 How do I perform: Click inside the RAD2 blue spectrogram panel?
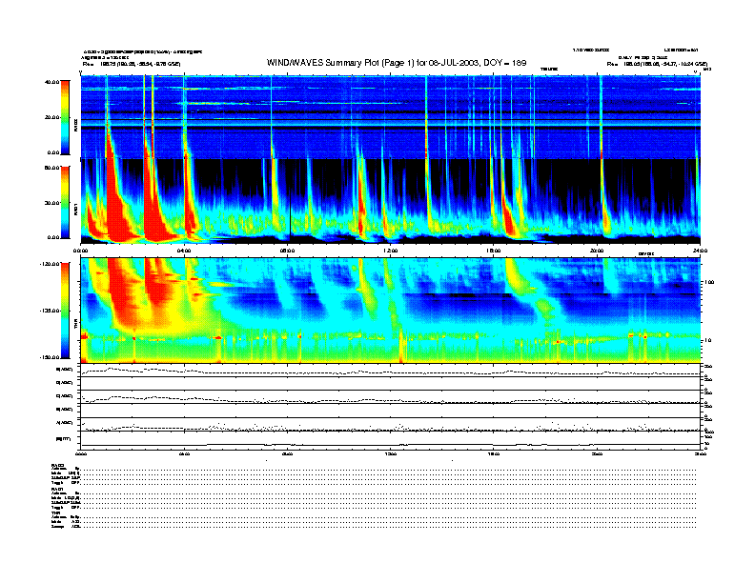click(x=391, y=117)
